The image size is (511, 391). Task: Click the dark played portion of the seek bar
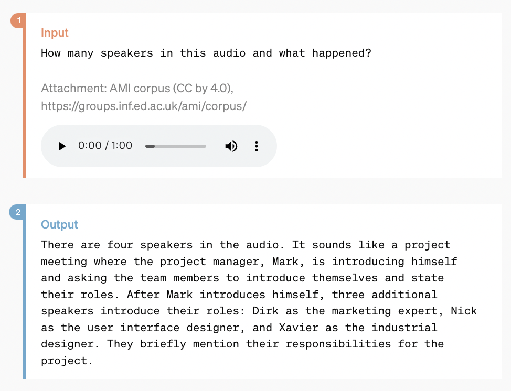click(x=150, y=146)
